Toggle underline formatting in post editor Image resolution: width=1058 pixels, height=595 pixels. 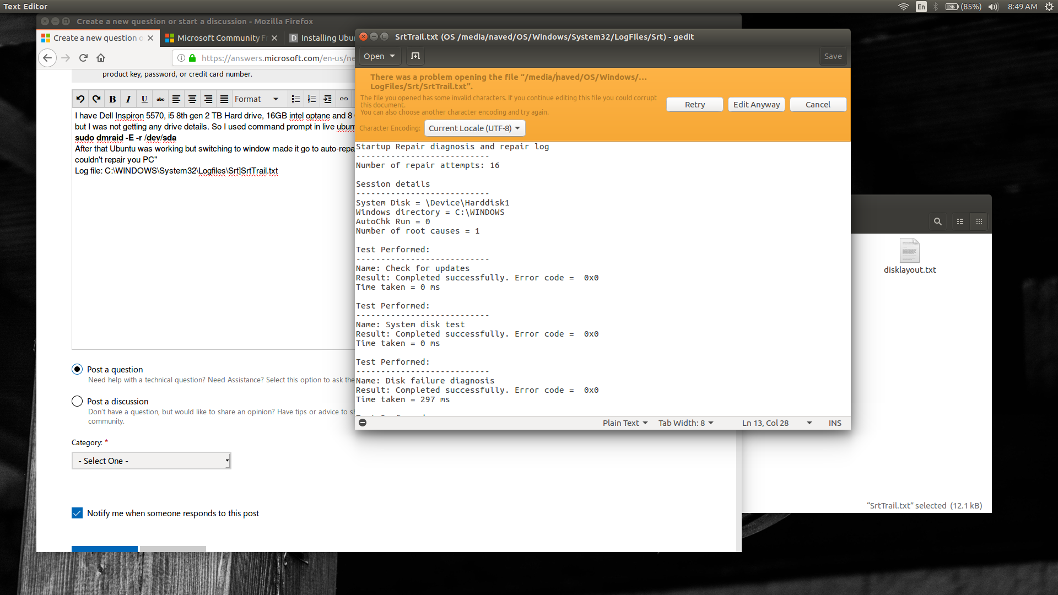(144, 99)
